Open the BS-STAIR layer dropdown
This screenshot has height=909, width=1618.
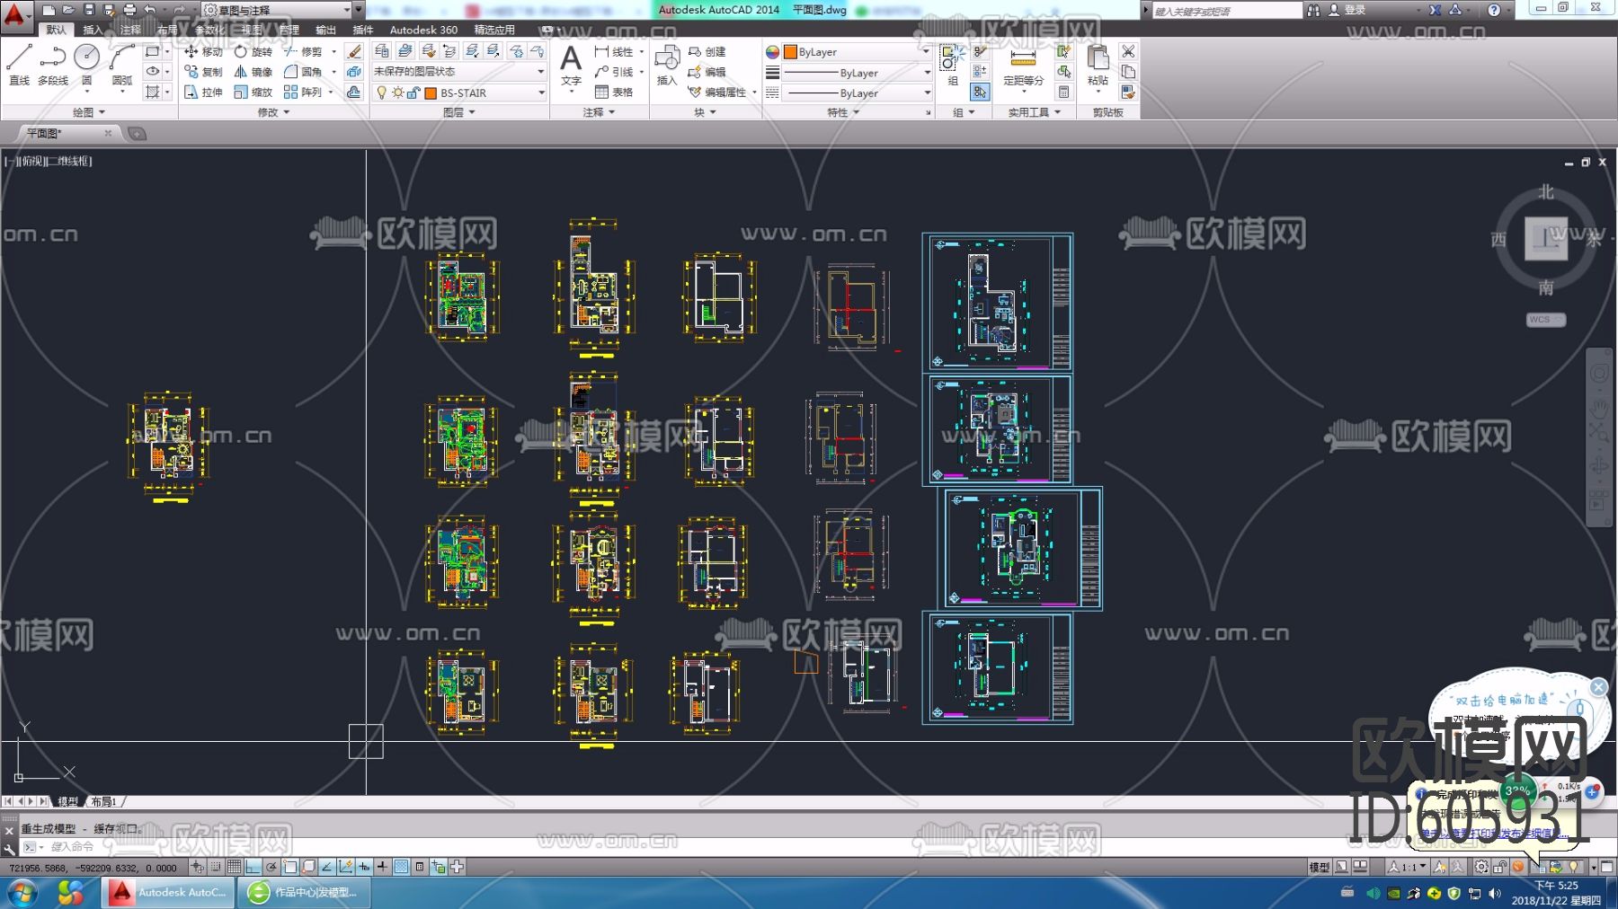point(541,93)
